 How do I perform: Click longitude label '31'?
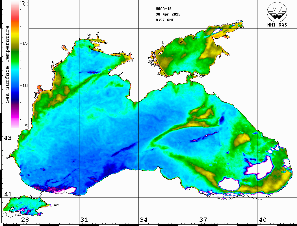click(x=84, y=220)
